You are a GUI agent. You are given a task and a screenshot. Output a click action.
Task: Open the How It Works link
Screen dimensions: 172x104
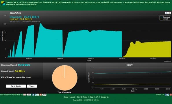pyautogui.click(x=82, y=97)
